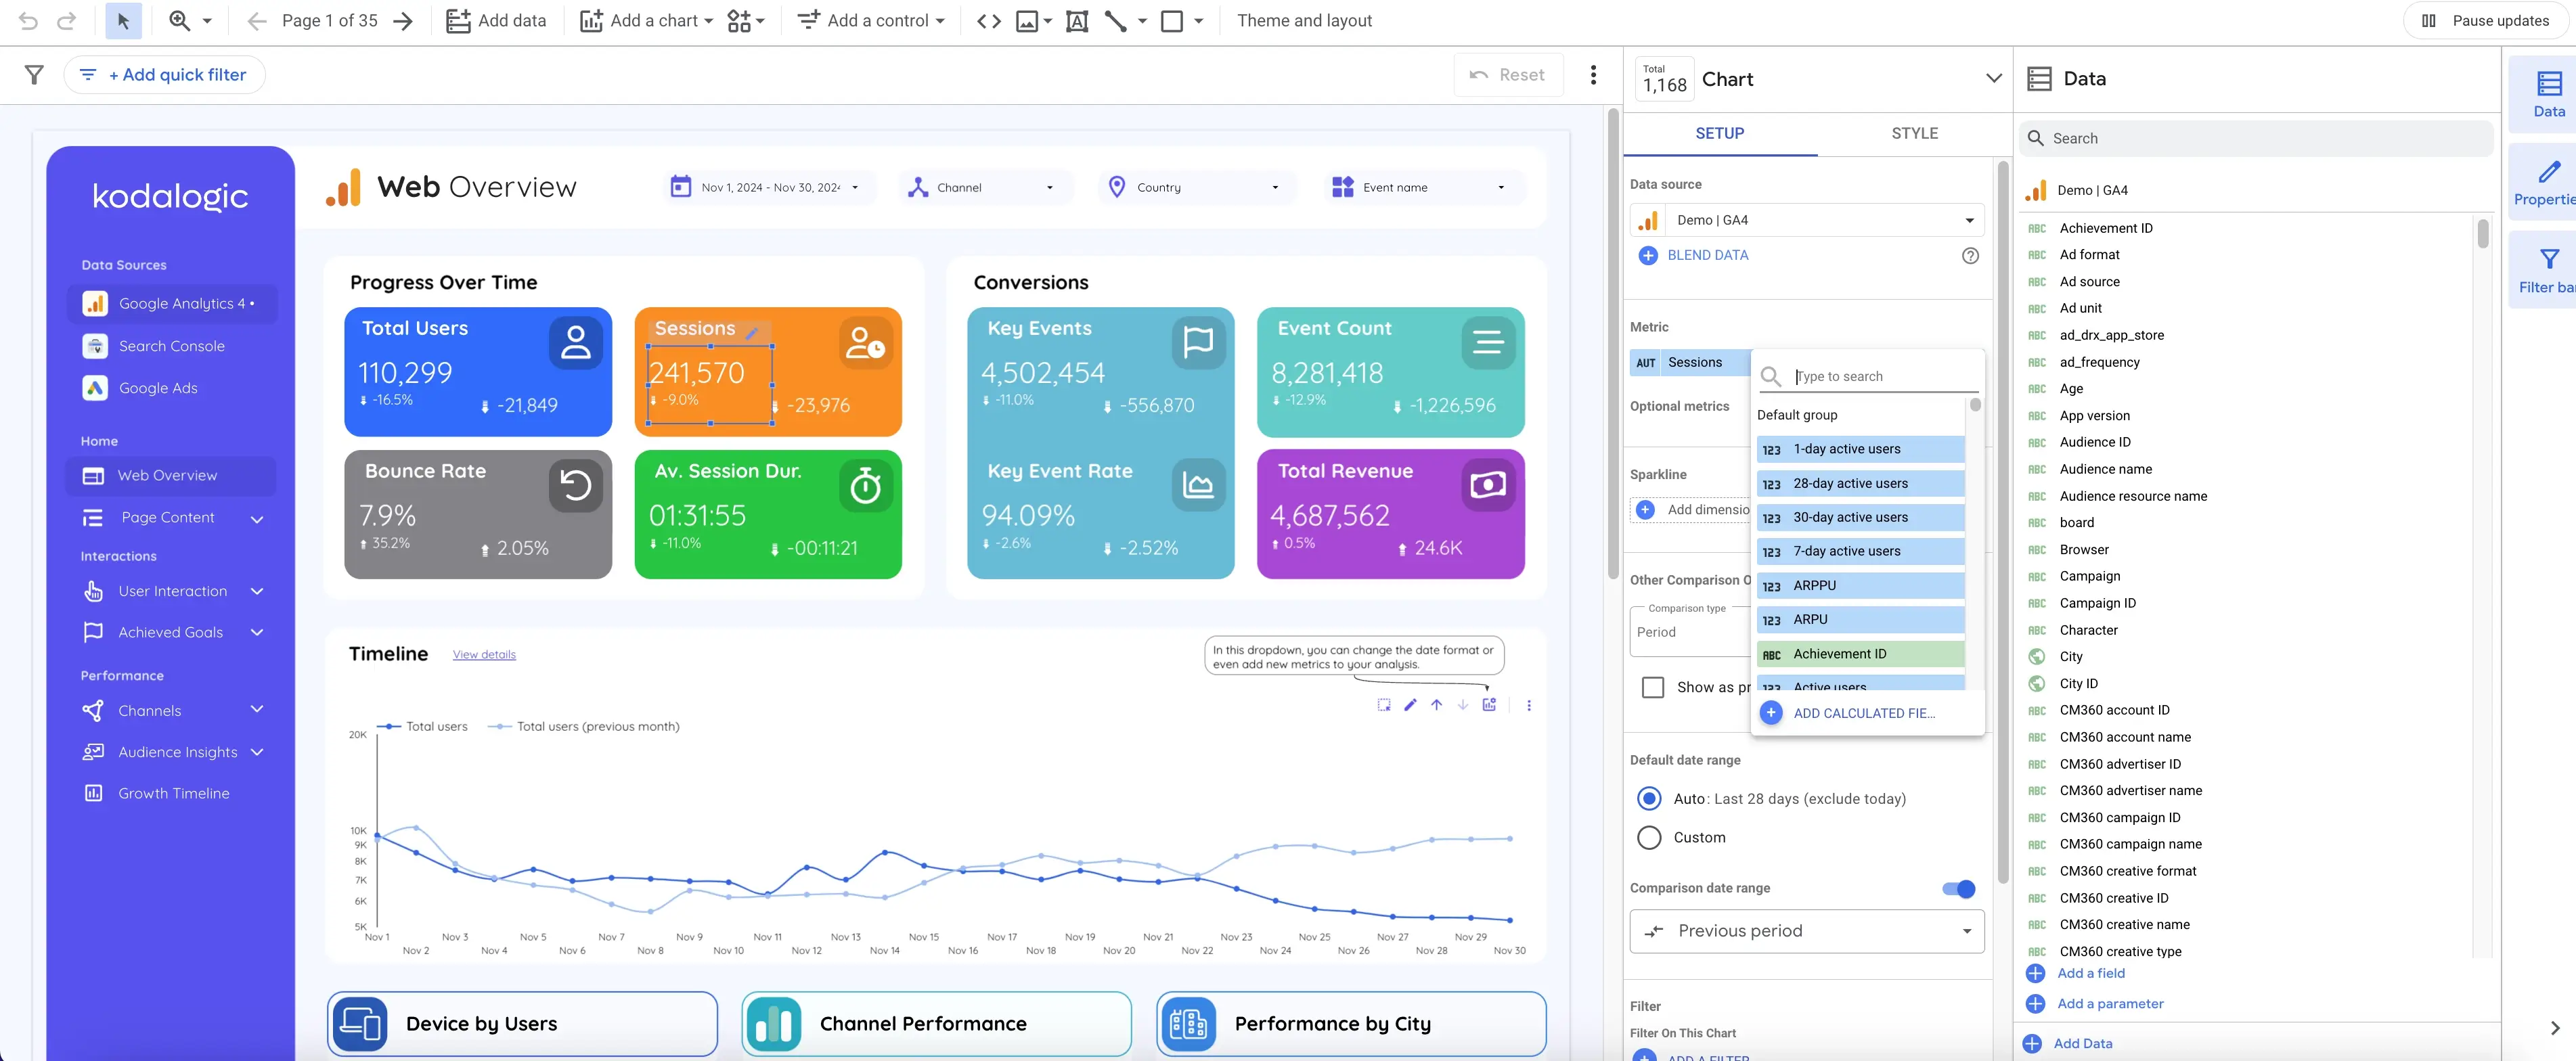Open the Add a control dropdown

click(871, 21)
